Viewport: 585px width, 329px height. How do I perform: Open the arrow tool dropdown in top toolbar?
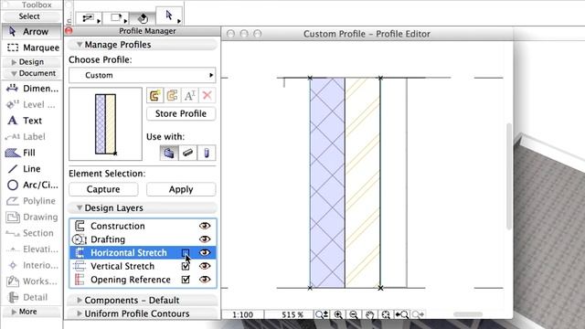[179, 21]
